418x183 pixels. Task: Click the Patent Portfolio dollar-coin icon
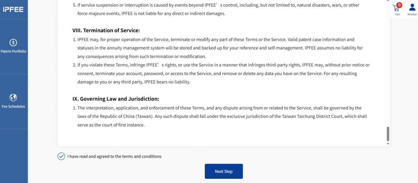[x=13, y=43]
